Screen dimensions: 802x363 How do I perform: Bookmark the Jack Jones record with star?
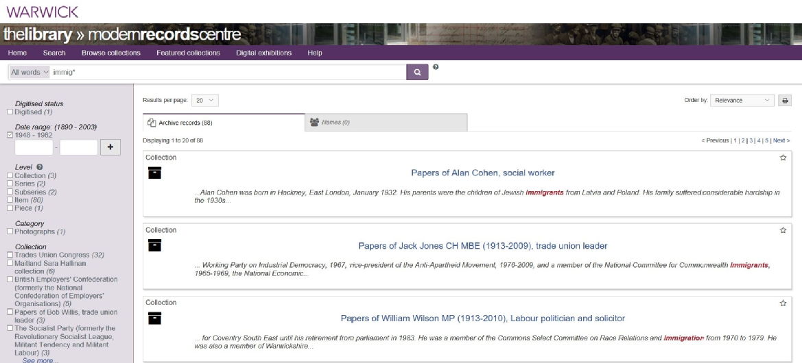point(783,230)
